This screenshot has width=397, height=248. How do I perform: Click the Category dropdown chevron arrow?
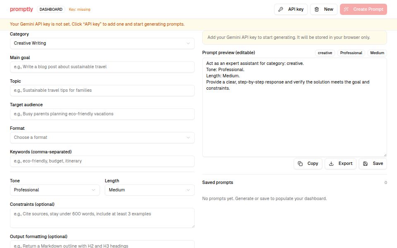pos(188,43)
